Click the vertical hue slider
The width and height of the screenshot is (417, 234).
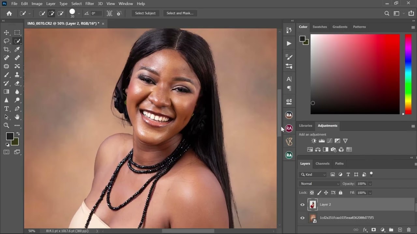point(408,74)
